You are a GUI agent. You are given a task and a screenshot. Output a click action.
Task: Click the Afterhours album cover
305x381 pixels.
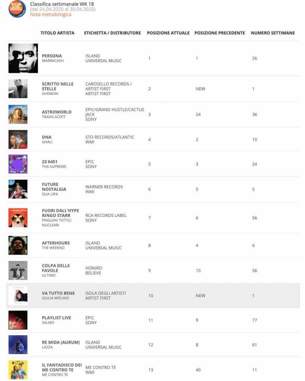pyautogui.click(x=18, y=246)
